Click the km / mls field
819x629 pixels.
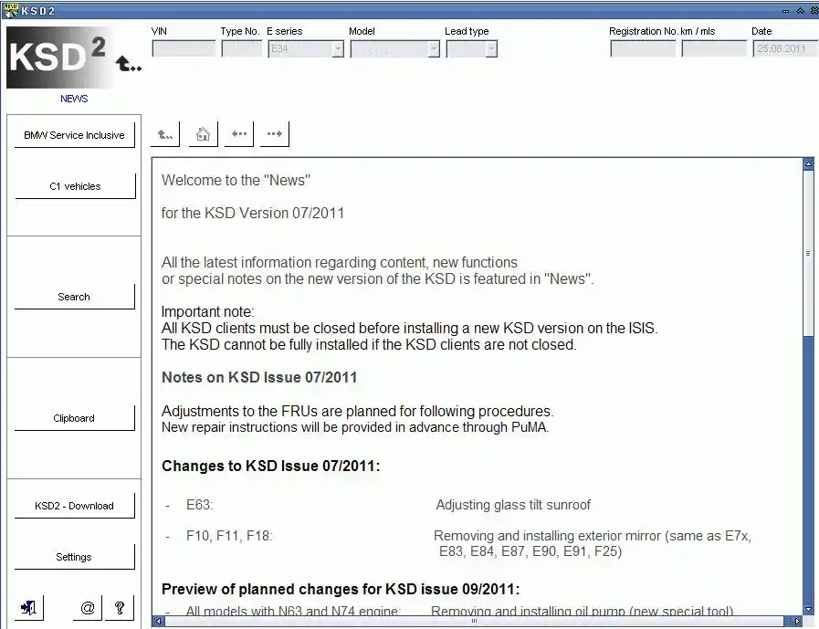pos(714,48)
